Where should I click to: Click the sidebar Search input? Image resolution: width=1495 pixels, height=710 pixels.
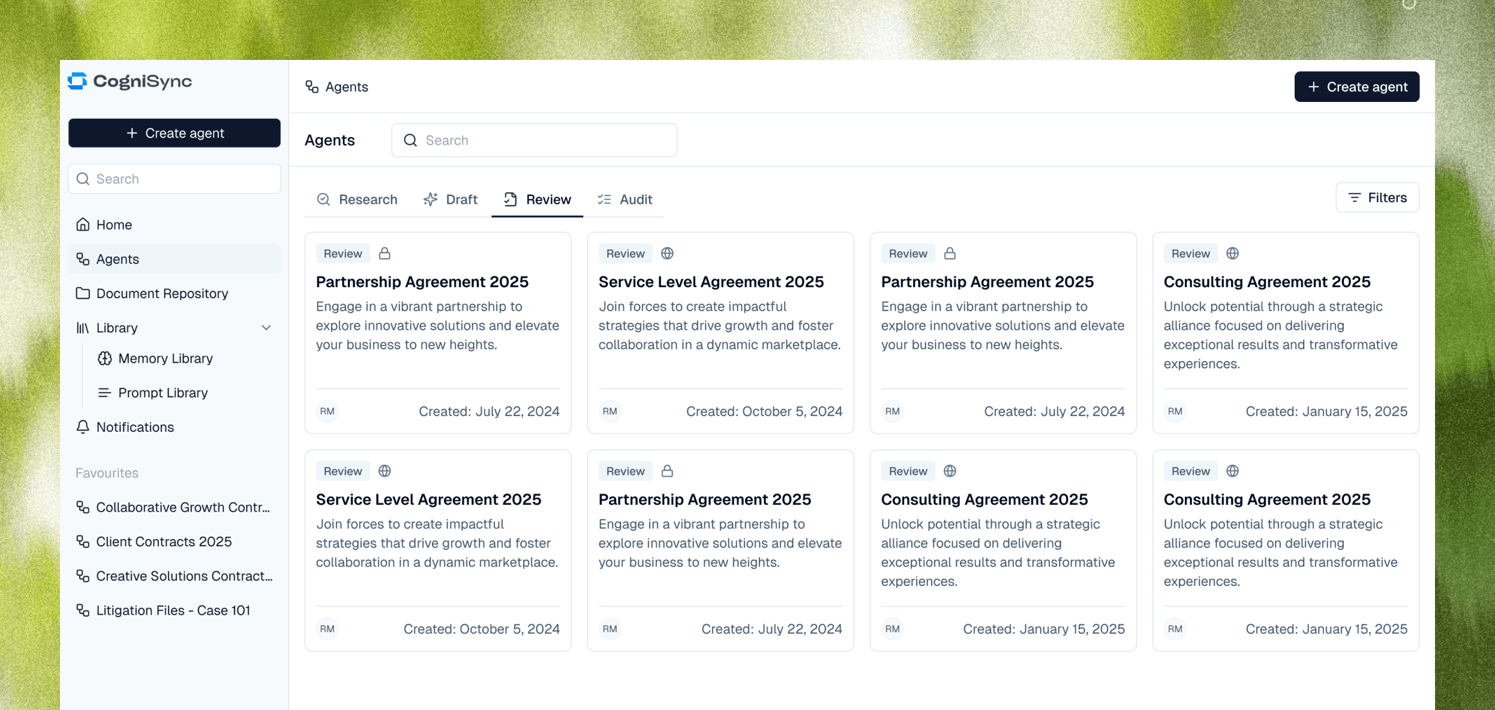[175, 179]
